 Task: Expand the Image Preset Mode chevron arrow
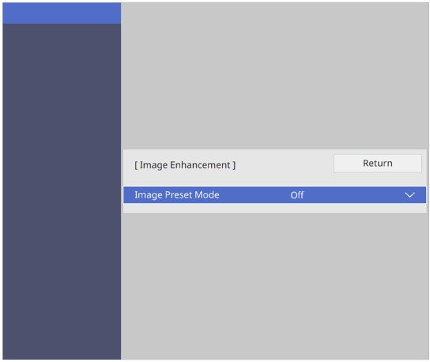(409, 195)
